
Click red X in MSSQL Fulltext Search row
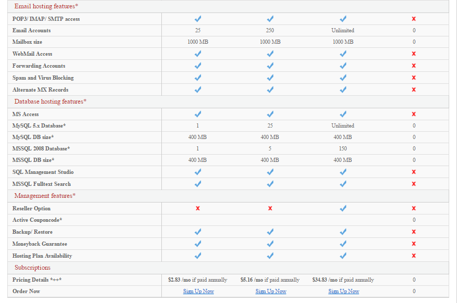pyautogui.click(x=414, y=184)
